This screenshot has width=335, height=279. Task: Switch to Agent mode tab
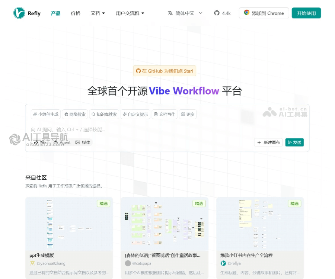[62, 142]
